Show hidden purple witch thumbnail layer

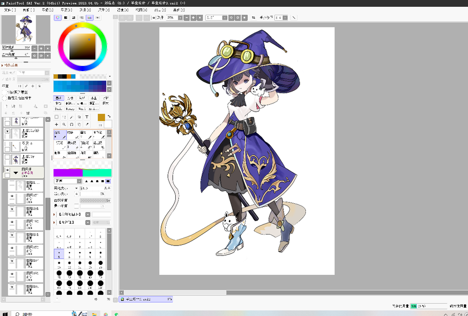click(7, 157)
